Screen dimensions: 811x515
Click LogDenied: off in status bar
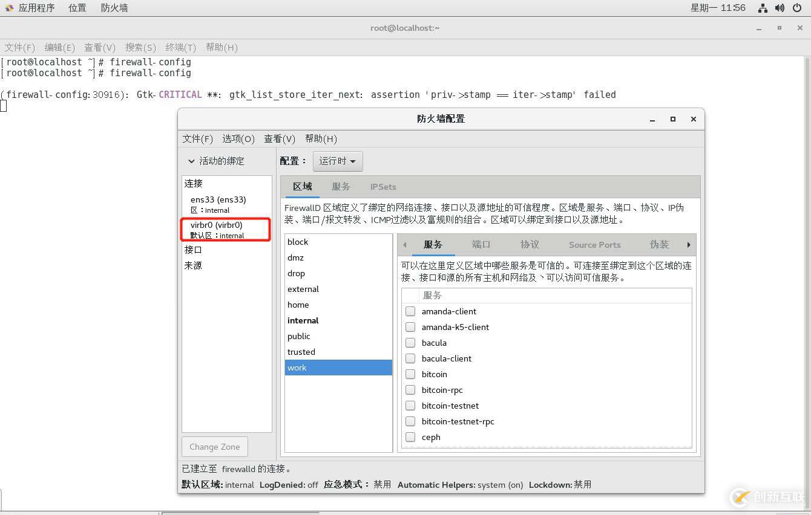(289, 484)
